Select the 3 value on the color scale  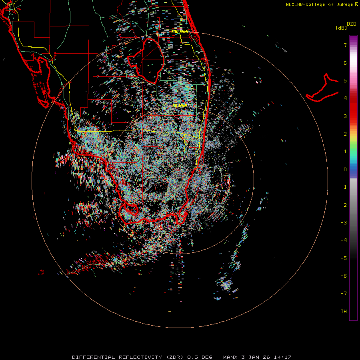345,116
